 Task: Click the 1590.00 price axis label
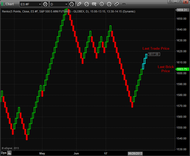(x=181, y=84)
